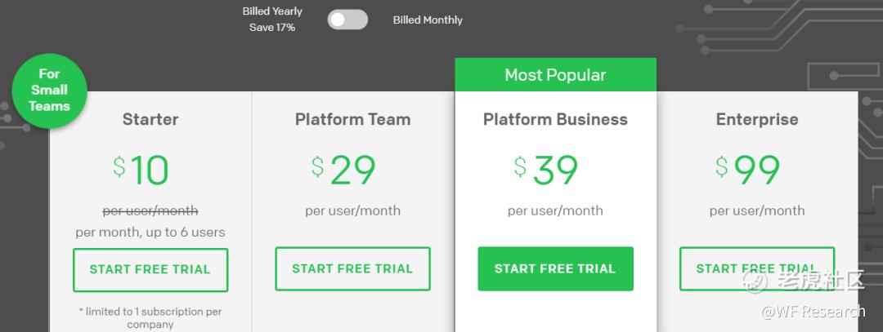
Task: Select the Enterprise plan heading
Action: click(x=757, y=119)
